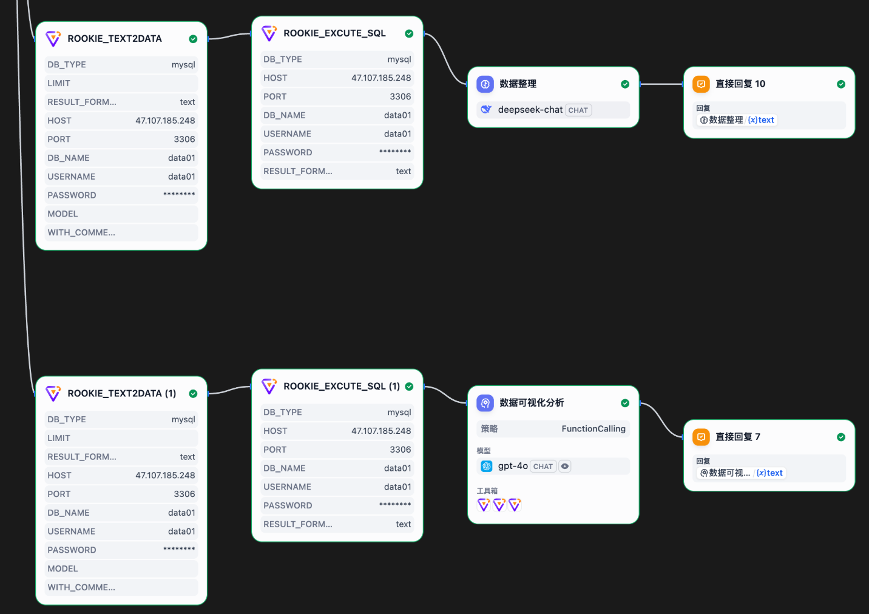869x614 pixels.
Task: Click LIMIT row in ROOKIE_TEXT2DATA (1)
Action: click(121, 439)
